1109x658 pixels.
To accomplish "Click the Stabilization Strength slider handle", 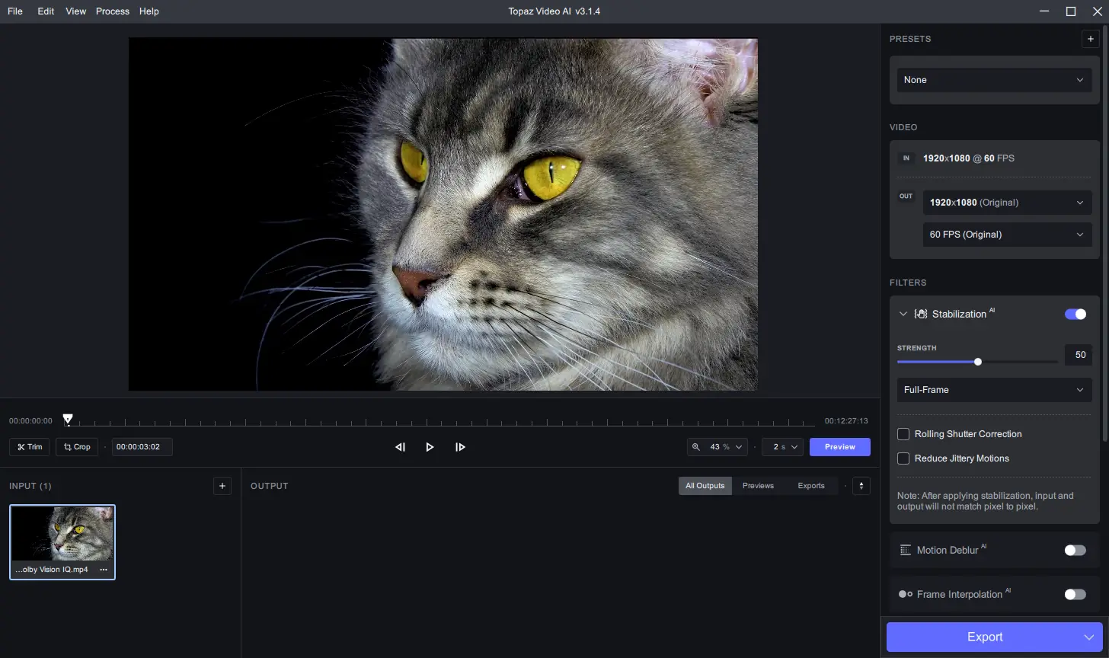I will [x=978, y=362].
